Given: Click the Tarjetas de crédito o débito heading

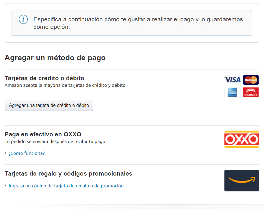Looking at the screenshot, I should tap(44, 78).
